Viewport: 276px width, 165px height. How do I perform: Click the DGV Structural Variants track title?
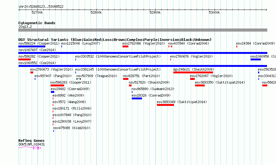[x=115, y=40]
